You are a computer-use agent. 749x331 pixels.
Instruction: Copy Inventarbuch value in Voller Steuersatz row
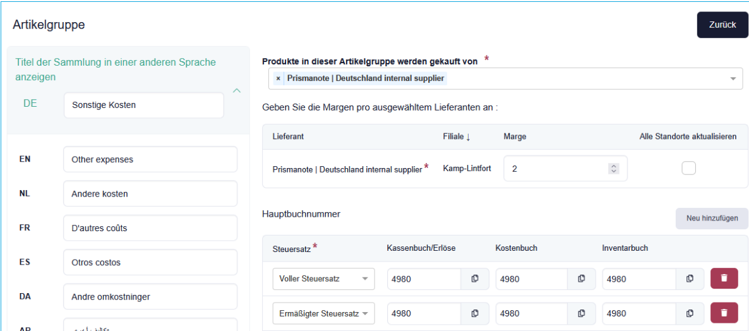point(690,279)
